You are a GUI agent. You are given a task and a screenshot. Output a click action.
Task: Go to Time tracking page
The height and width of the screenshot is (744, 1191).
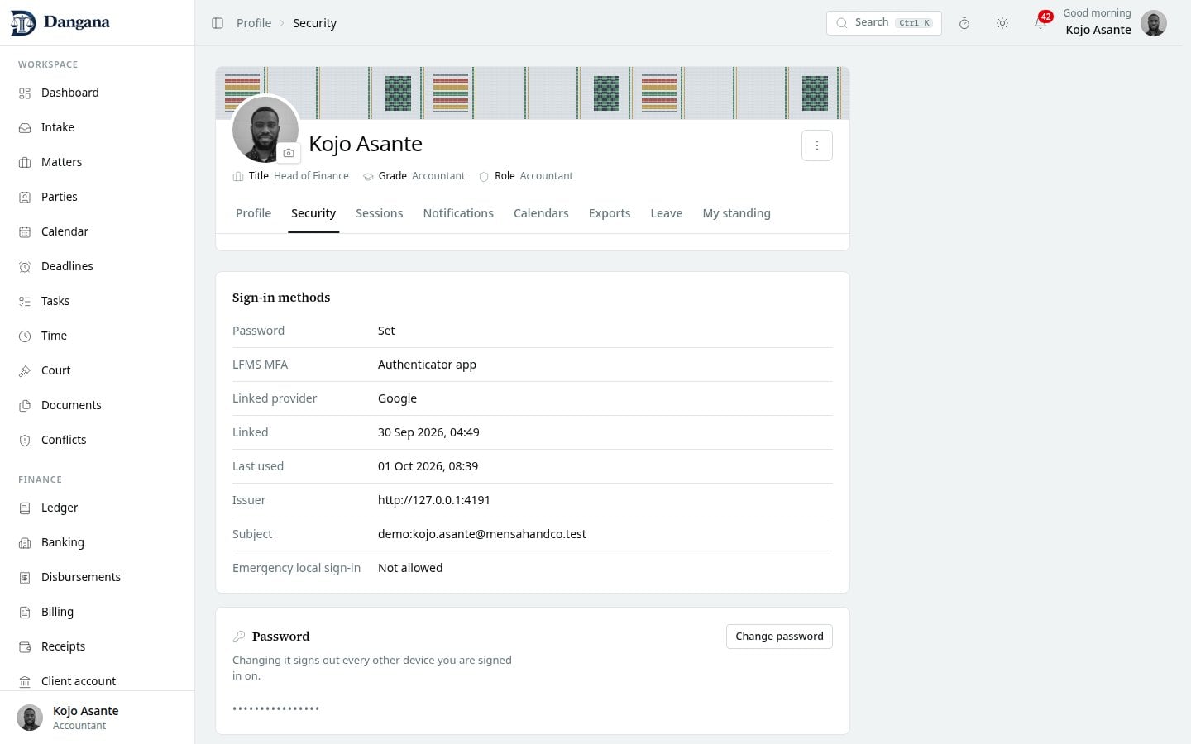97,336
